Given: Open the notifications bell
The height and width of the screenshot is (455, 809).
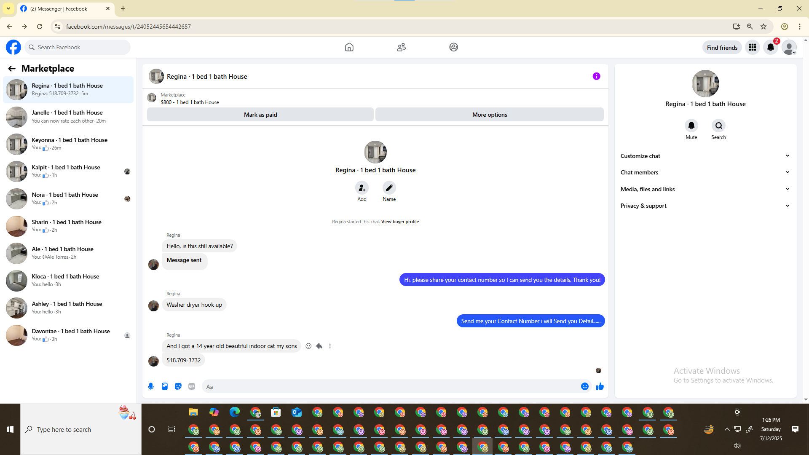Looking at the screenshot, I should (770, 47).
